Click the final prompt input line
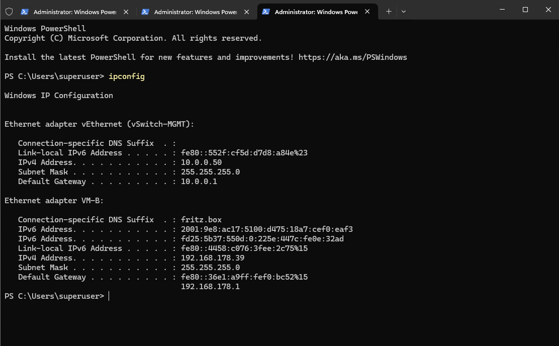The width and height of the screenshot is (559, 346). point(57,296)
